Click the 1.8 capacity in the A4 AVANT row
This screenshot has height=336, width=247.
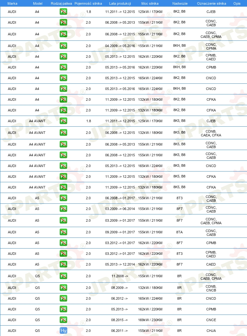[88, 121]
